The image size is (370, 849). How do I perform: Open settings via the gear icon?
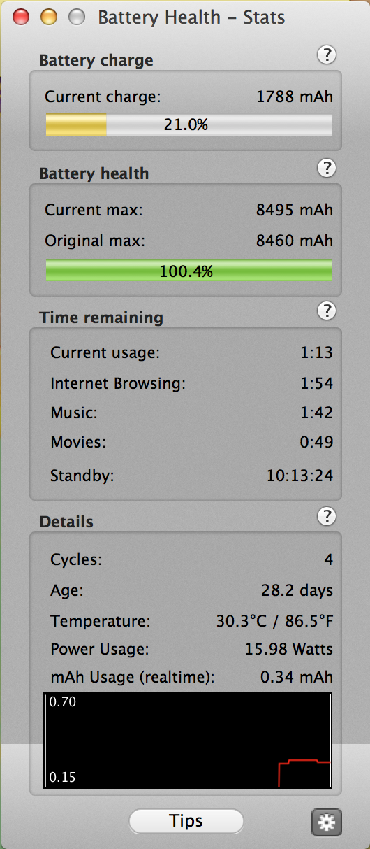click(326, 822)
